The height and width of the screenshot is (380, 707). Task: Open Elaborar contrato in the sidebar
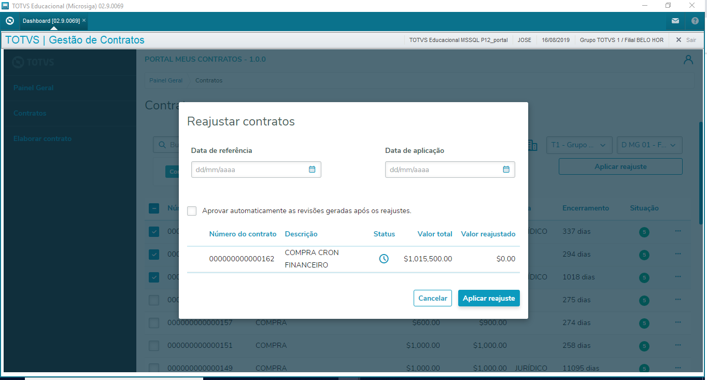[43, 138]
